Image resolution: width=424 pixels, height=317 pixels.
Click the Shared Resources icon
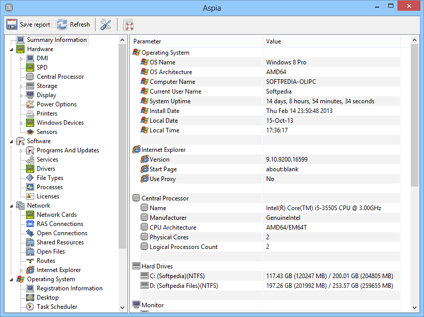point(30,242)
